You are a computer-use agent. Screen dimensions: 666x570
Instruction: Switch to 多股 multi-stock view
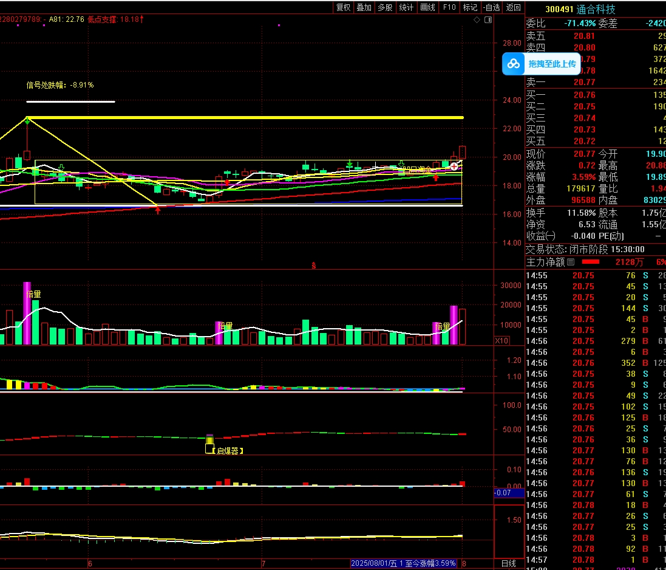point(386,7)
